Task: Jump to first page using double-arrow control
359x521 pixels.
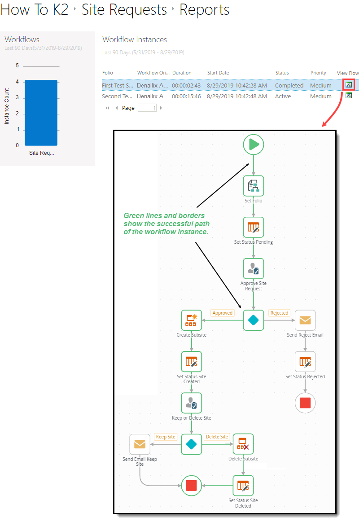Action: (107, 108)
